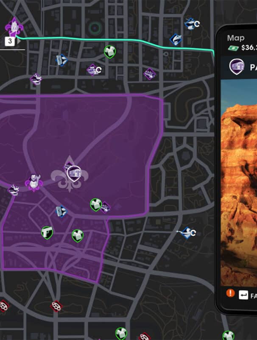Select the gun shop pistol marker

(x=47, y=233)
